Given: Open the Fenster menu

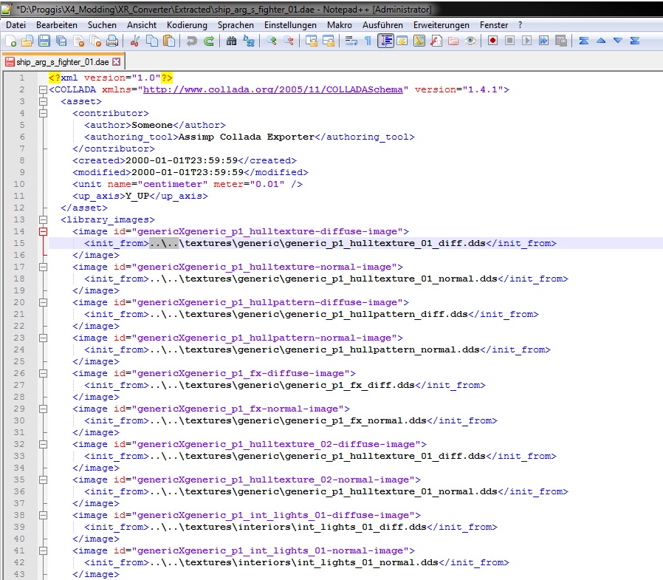Looking at the screenshot, I should [x=493, y=25].
